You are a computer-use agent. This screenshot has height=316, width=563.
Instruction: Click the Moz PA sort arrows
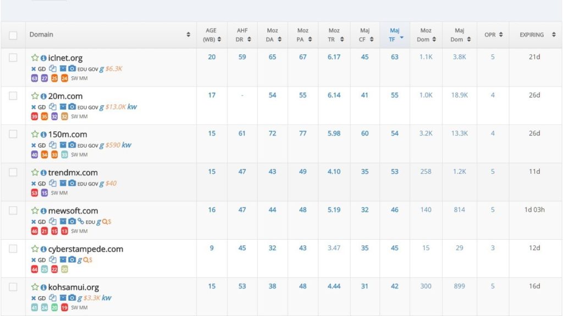[310, 39]
